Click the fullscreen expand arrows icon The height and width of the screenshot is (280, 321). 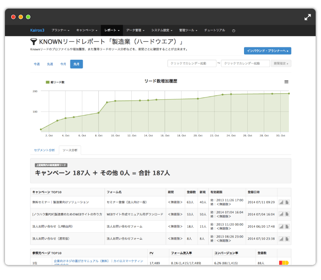[x=307, y=17]
